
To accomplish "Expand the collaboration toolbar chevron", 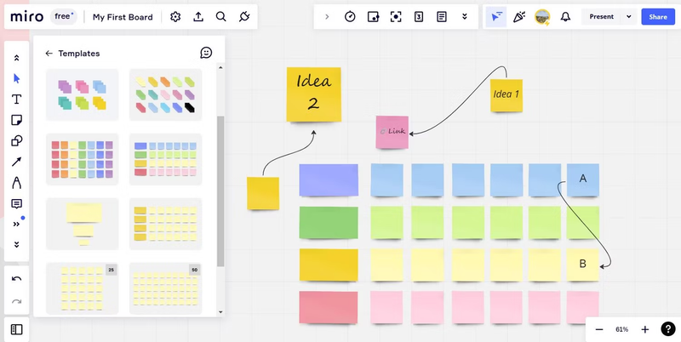I will 327,17.
